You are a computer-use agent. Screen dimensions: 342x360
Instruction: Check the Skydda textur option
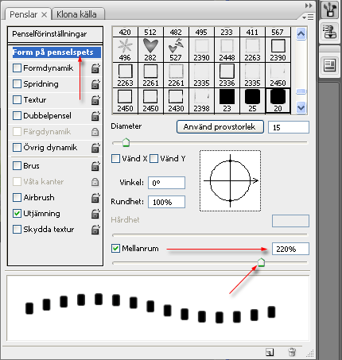point(17,230)
